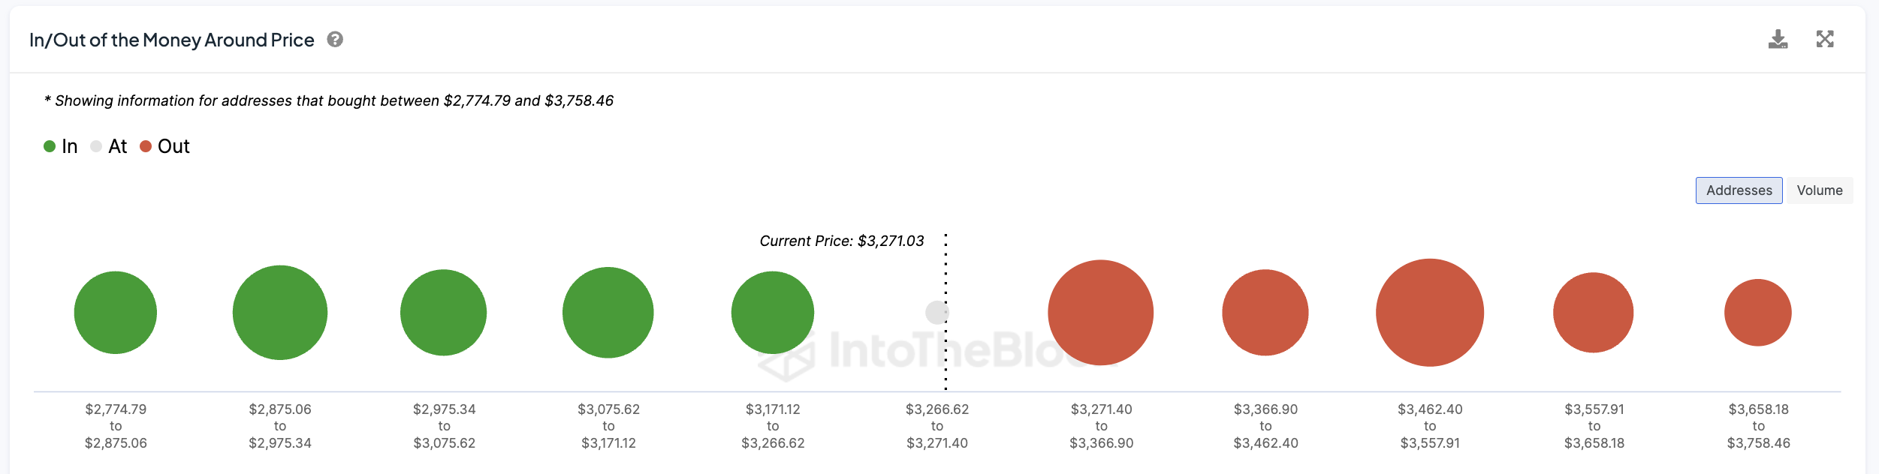Viewport: 1879px width, 474px height.
Task: Click largest red bubble at $3,462.40 range
Action: point(1430,313)
